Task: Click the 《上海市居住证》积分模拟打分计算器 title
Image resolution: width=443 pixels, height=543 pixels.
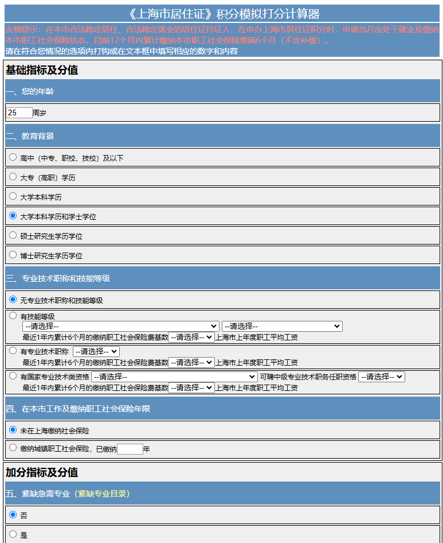Action: 222,14
